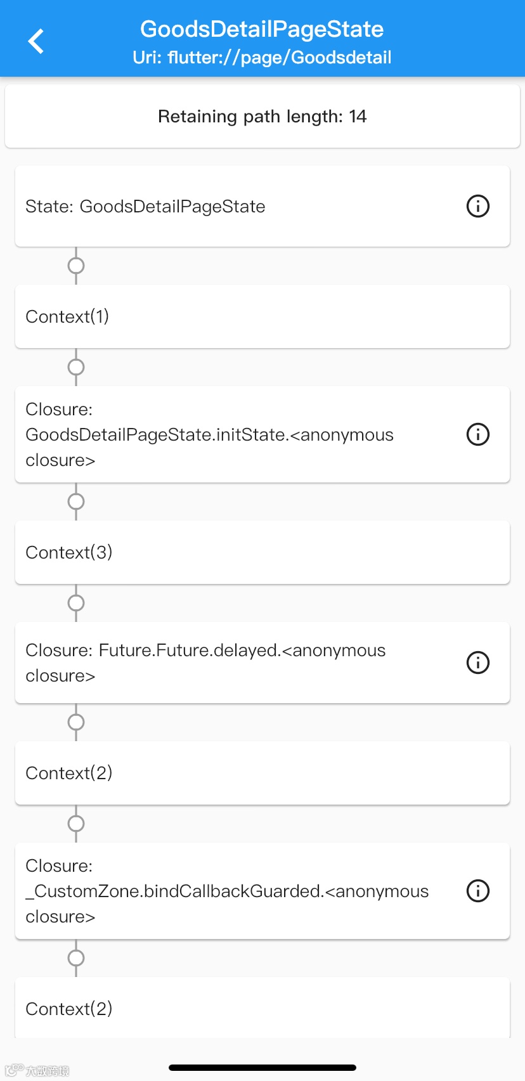View info for Future.delayed closure
This screenshot has width=525, height=1081.
point(477,663)
